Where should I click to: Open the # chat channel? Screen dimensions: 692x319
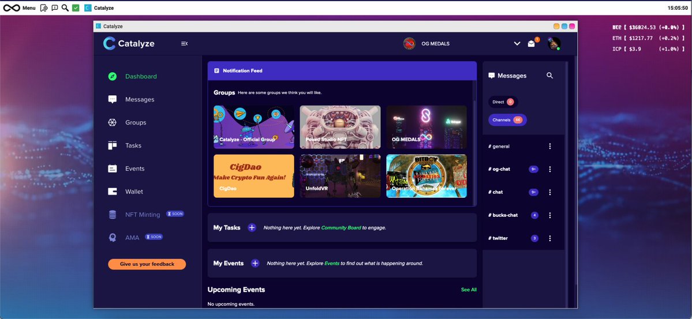pyautogui.click(x=496, y=192)
